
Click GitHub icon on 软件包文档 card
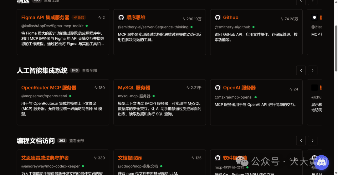click(x=218, y=158)
